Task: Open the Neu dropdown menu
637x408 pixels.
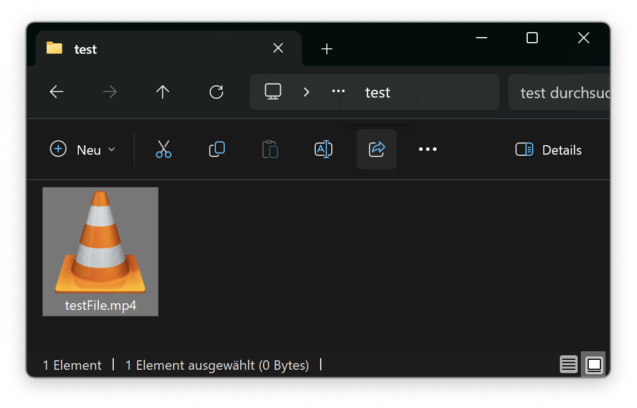Action: [83, 150]
